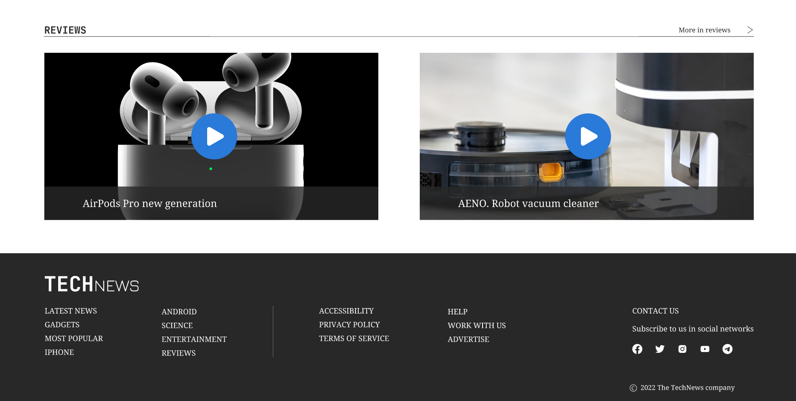Screen dimensions: 796x401
Task: Open the Twitter social icon
Action: point(660,349)
